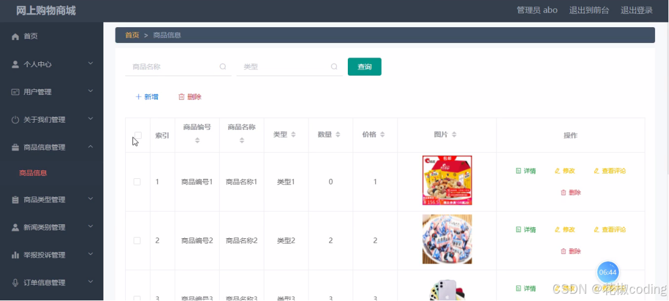Collapse 商品信息管理 menu chevron

(x=91, y=147)
